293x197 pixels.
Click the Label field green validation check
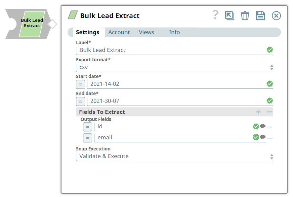269,50
